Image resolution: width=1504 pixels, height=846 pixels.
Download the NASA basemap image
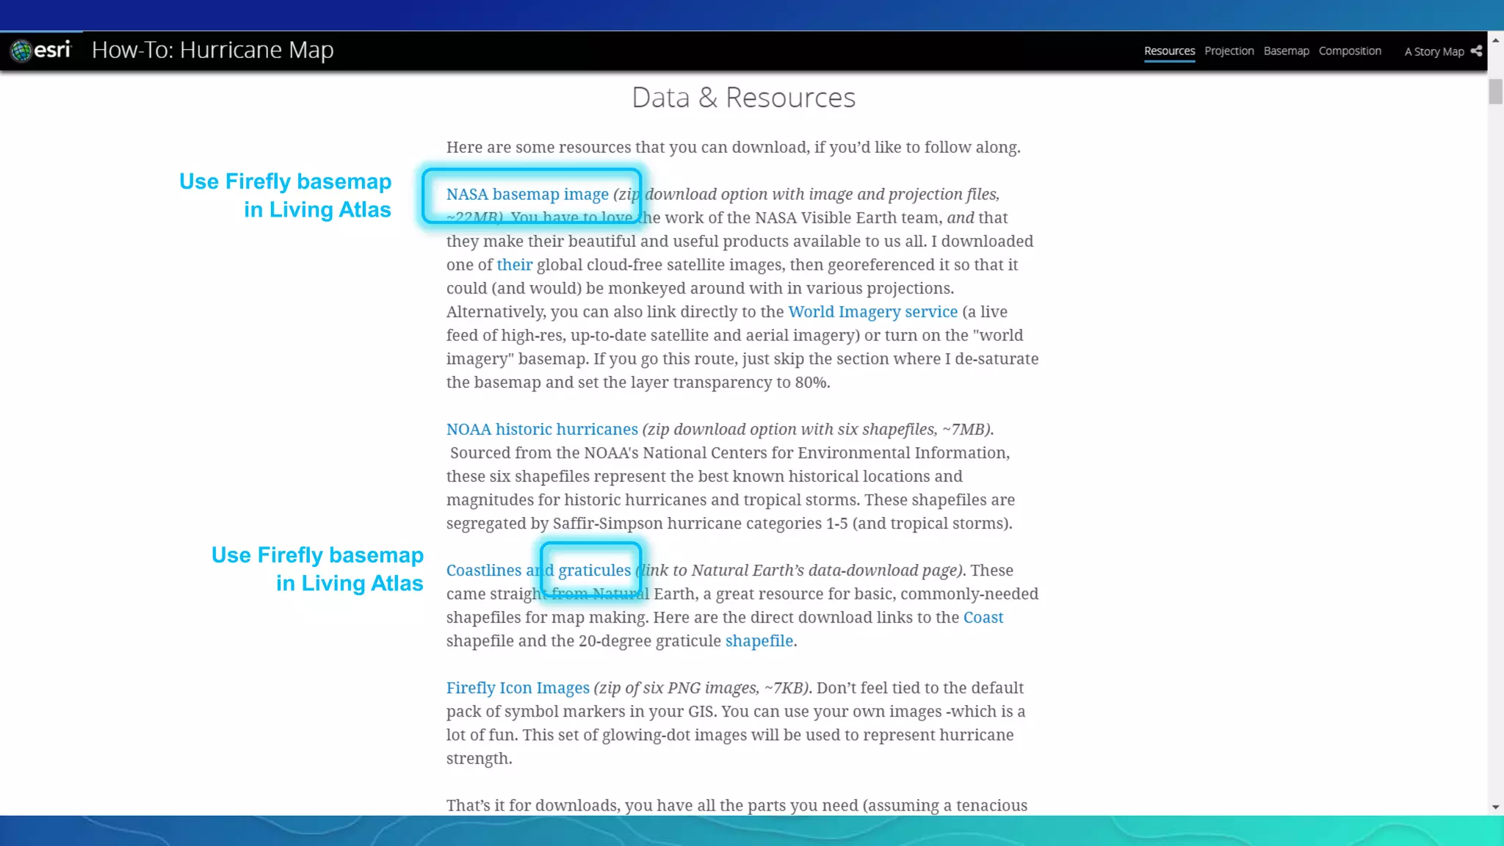point(527,194)
